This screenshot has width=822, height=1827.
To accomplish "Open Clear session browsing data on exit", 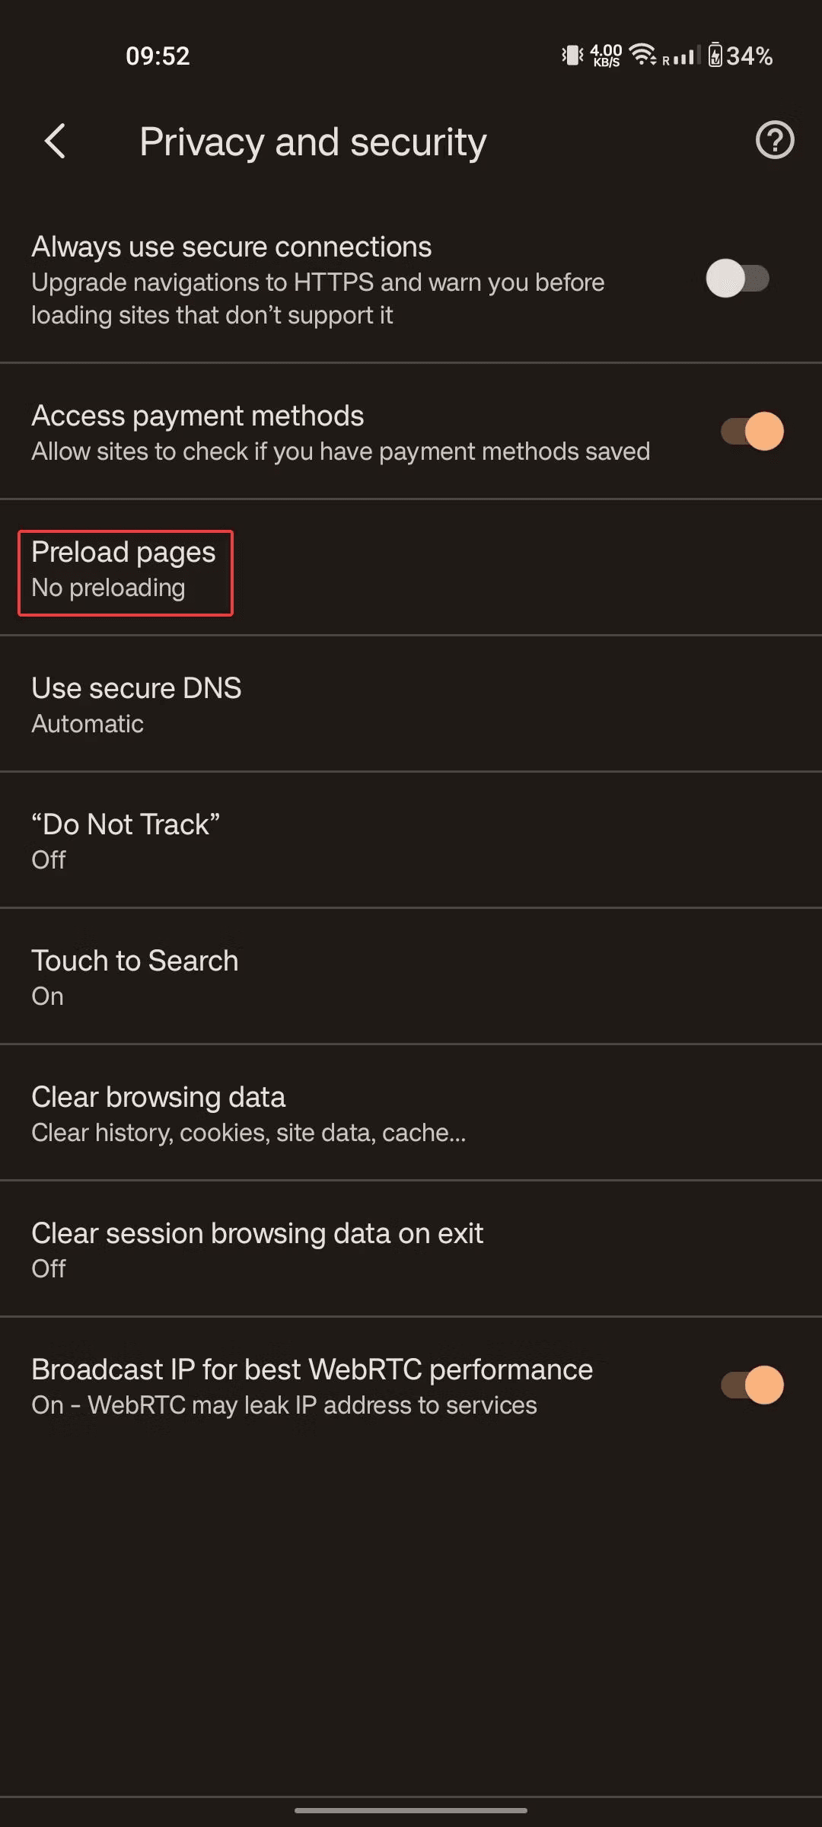I will coord(257,1249).
